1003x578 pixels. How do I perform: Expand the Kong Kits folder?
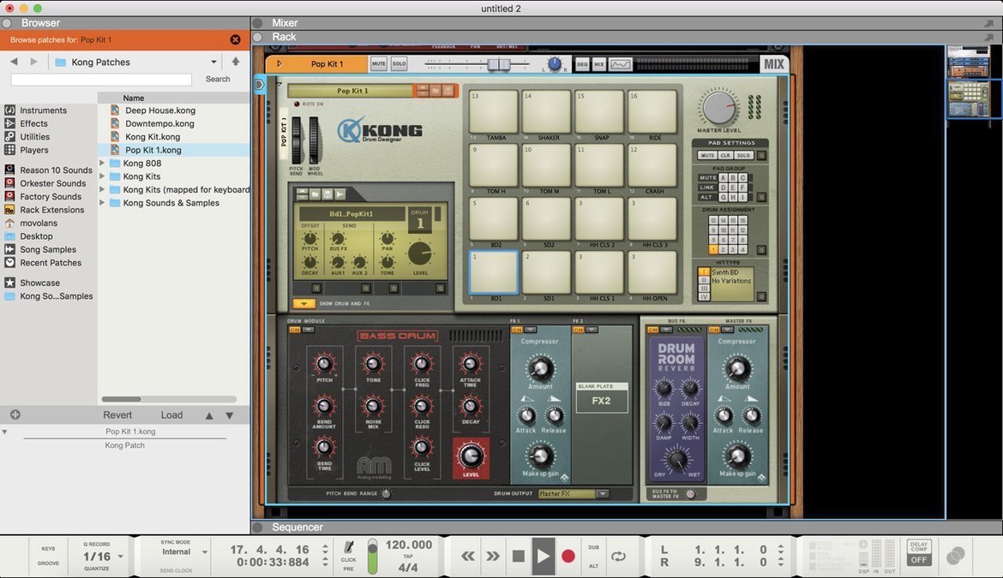click(102, 176)
